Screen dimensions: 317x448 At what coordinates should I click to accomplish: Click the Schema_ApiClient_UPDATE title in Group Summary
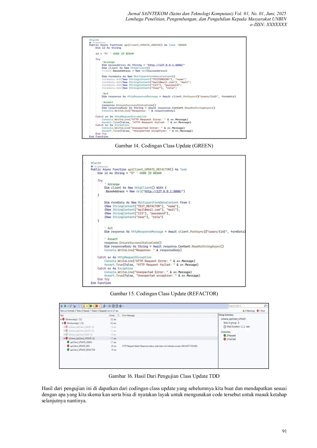coord(233,319)
